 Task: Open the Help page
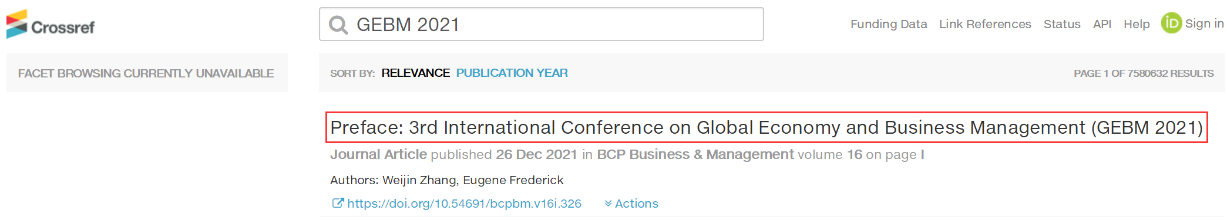pyautogui.click(x=1137, y=24)
